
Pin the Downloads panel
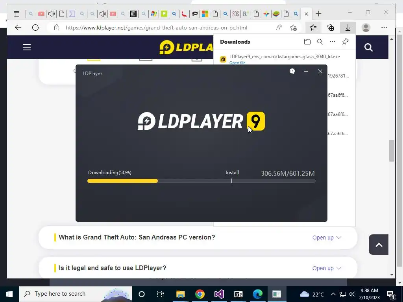pyautogui.click(x=345, y=41)
